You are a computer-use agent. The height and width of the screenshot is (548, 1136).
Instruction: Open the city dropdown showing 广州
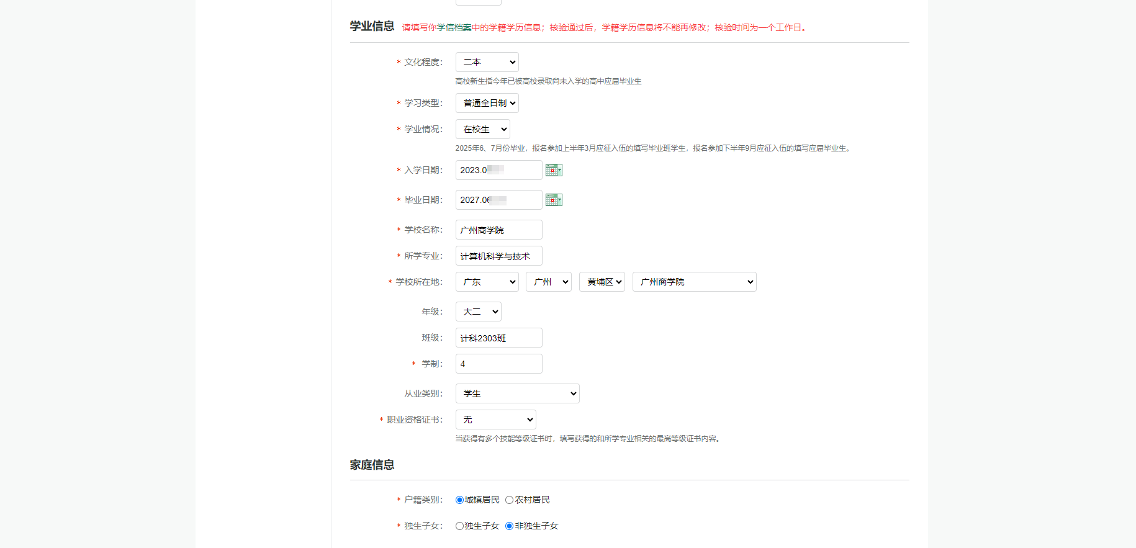tap(548, 282)
